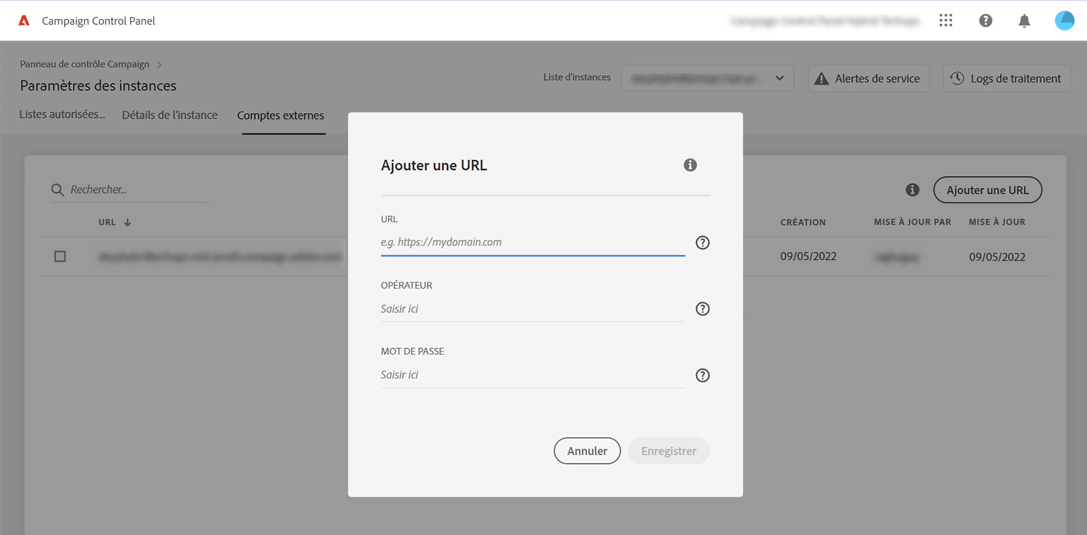Focus the Mot de passe input field
Viewport: 1087px width, 535px height.
click(x=532, y=375)
